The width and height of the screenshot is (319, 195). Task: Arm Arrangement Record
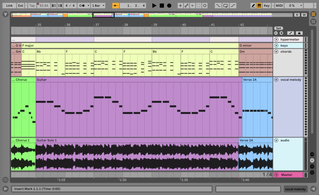[169, 6]
